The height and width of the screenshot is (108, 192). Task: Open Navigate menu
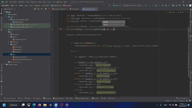point(21,2)
